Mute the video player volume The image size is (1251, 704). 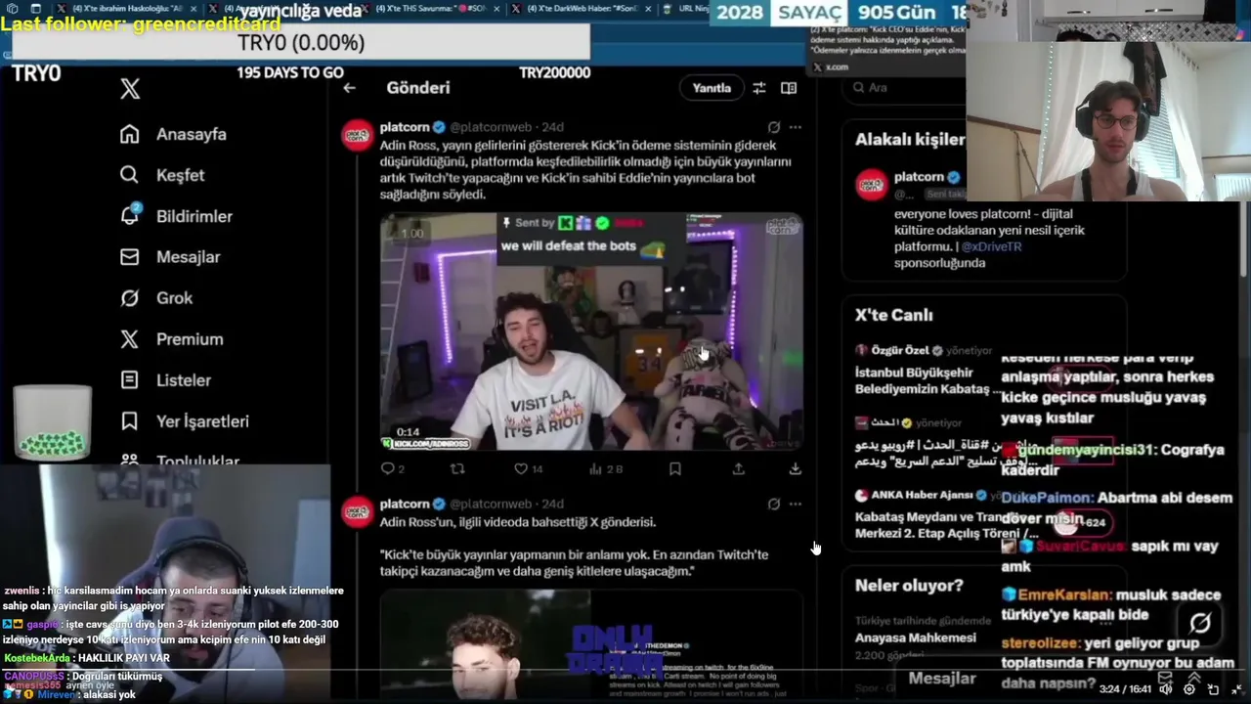(x=1164, y=689)
